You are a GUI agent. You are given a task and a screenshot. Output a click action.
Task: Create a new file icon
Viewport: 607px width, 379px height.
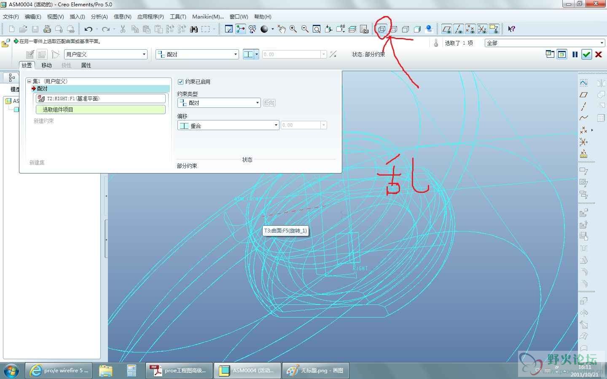click(x=12, y=29)
